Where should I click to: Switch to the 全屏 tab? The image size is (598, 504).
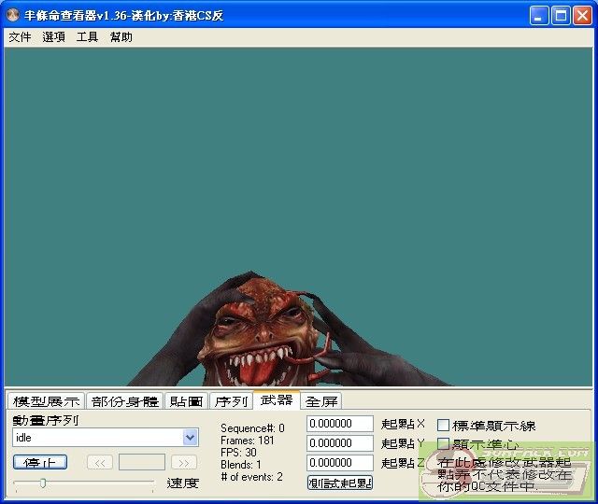pyautogui.click(x=321, y=401)
